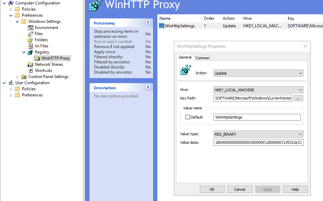The height and width of the screenshot is (201, 323).
Task: Click the Value data input field
Action: click(258, 142)
